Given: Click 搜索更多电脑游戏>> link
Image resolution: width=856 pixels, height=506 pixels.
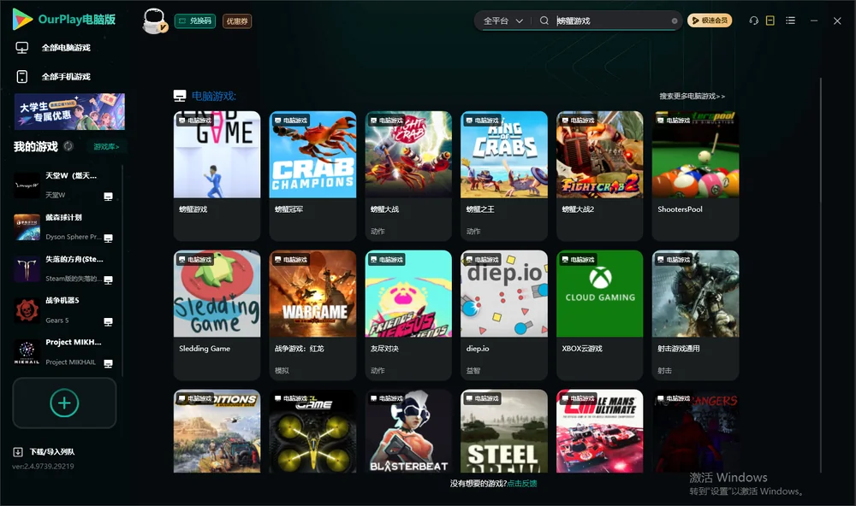Looking at the screenshot, I should click(x=692, y=97).
